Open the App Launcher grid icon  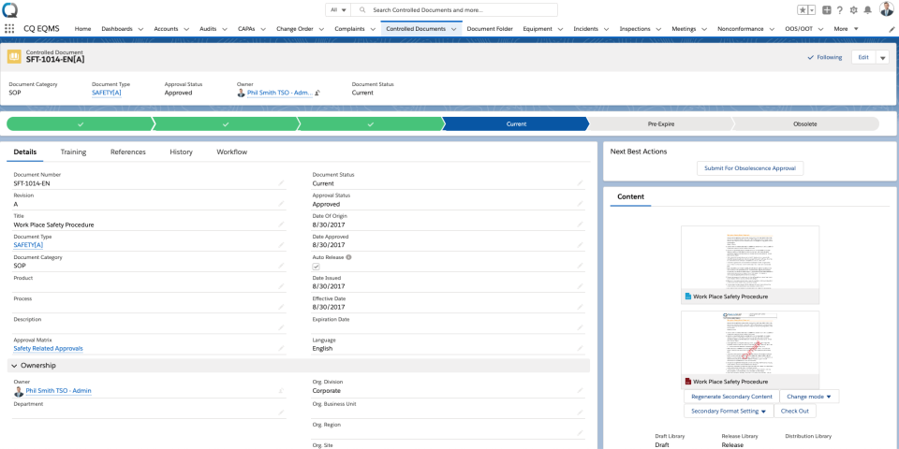click(9, 29)
